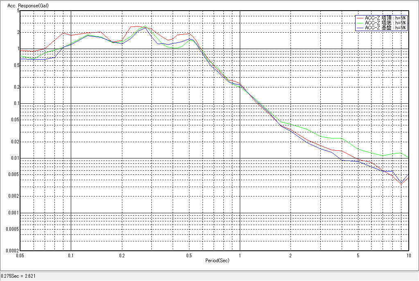Click the 0.005 label on the response axis

pyautogui.click(x=14, y=174)
